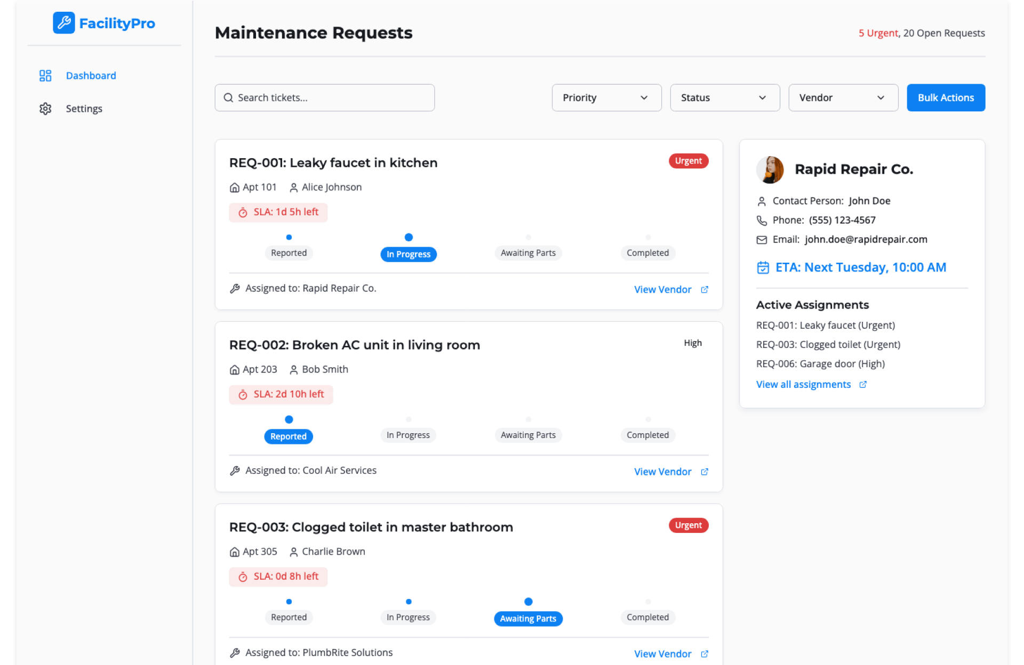The image size is (1024, 665).
Task: Click the external link icon next to View all assignments
Action: (863, 385)
